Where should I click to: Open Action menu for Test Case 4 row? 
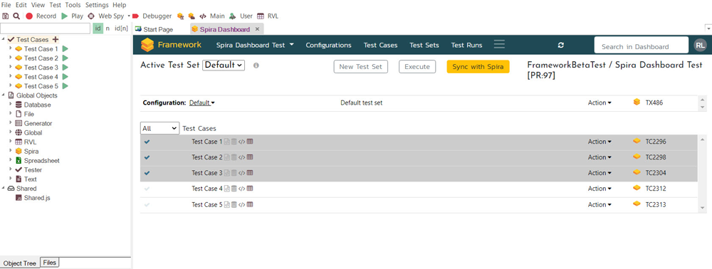point(600,189)
